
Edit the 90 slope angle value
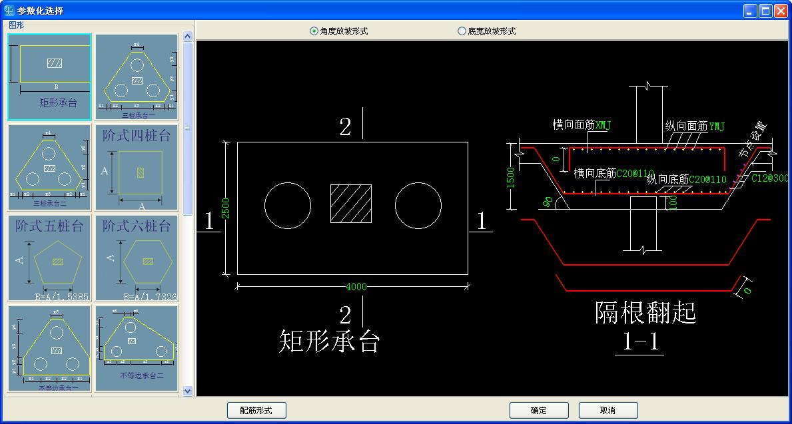(x=546, y=201)
